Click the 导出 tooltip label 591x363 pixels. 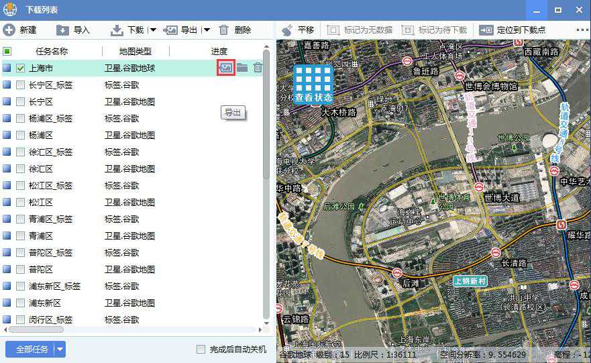[x=233, y=112]
